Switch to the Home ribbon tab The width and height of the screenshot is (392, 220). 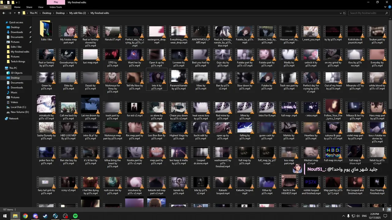[17, 7]
